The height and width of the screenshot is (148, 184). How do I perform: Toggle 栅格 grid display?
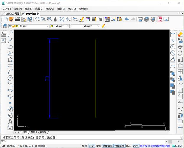(84, 146)
